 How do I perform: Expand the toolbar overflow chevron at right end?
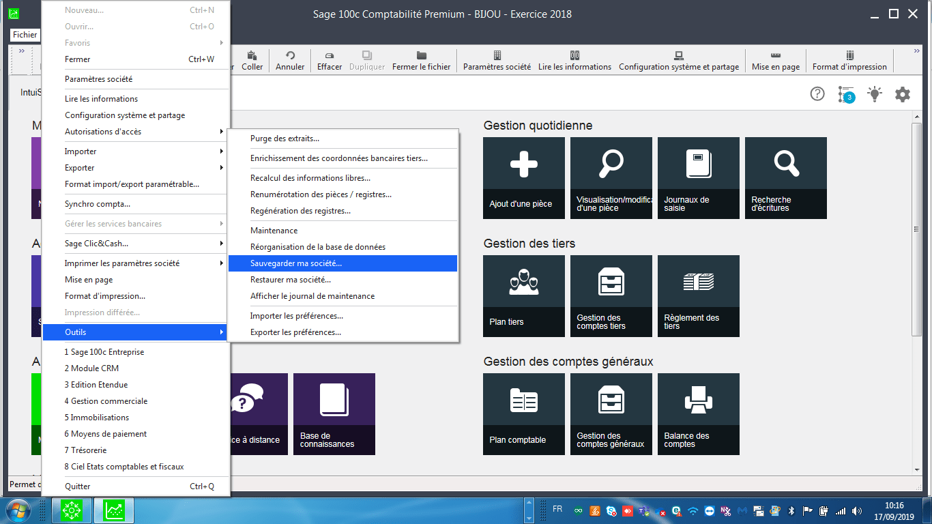click(x=918, y=52)
